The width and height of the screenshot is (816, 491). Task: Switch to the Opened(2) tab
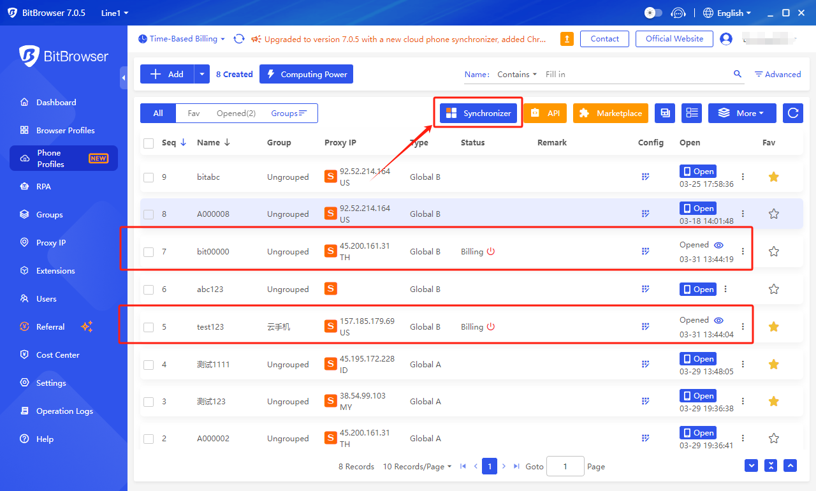236,113
